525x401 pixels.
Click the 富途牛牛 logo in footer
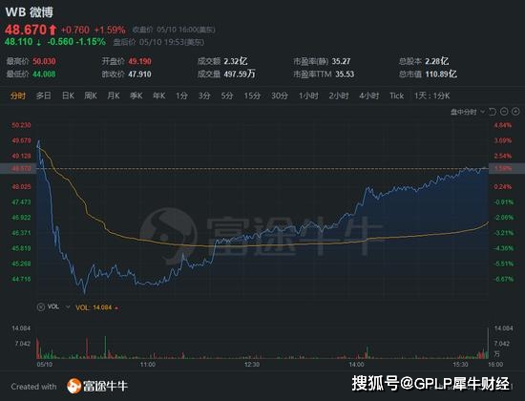(x=97, y=386)
